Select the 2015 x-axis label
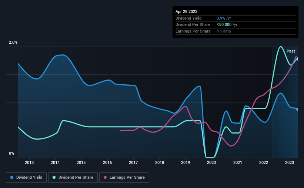 (x=81, y=162)
